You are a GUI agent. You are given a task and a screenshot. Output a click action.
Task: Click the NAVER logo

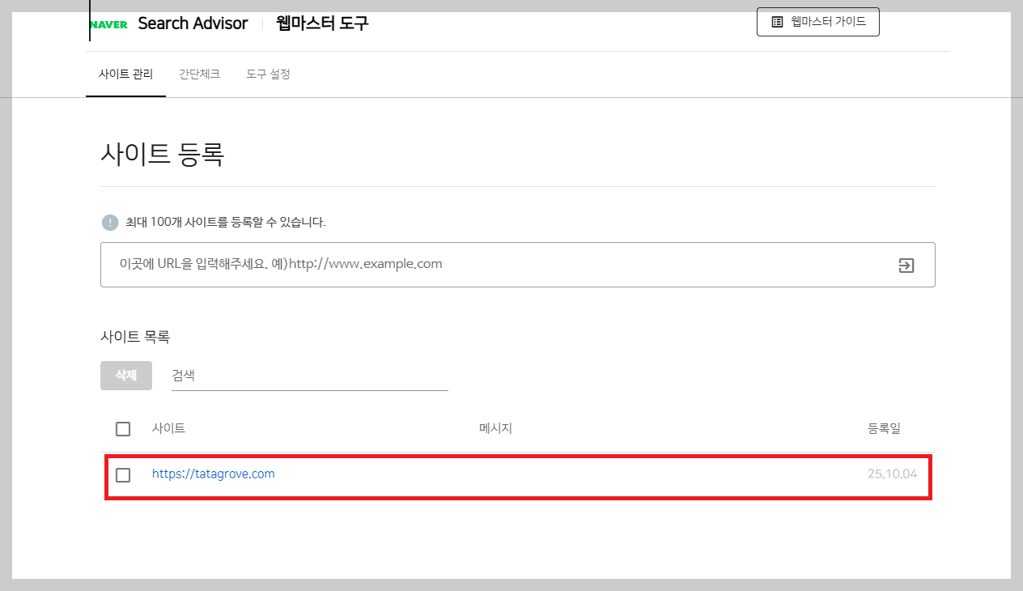pos(109,23)
